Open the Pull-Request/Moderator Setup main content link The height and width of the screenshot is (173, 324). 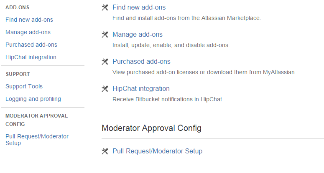point(157,151)
